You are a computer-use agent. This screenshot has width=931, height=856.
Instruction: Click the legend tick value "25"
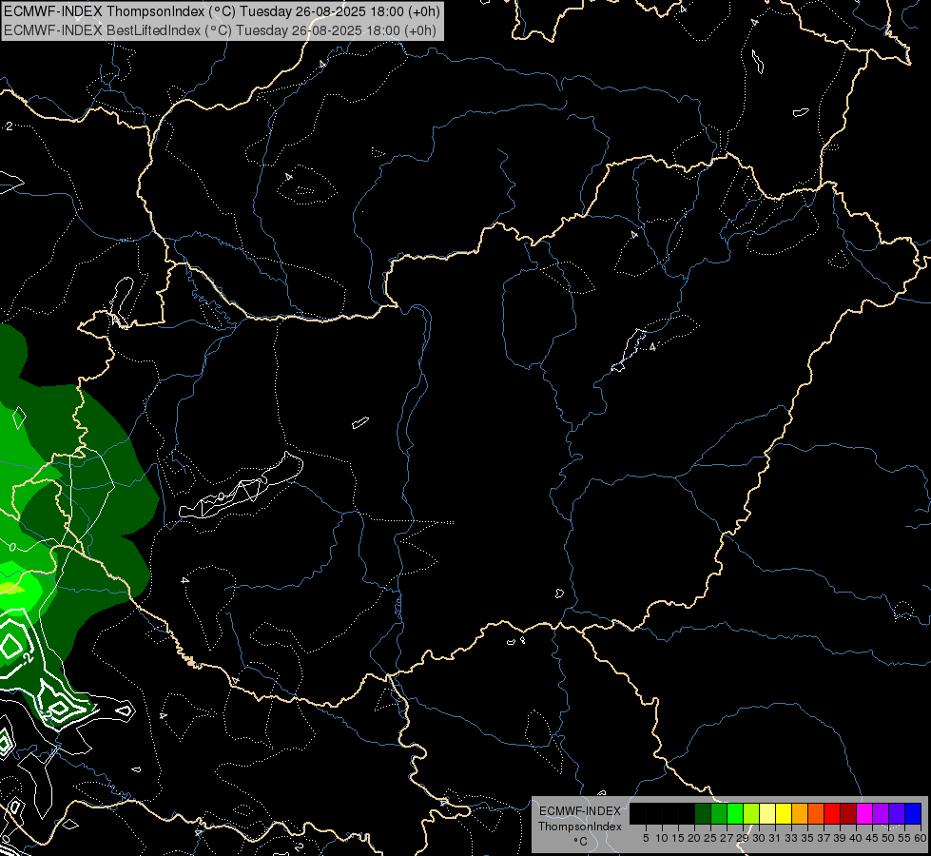pyautogui.click(x=710, y=838)
